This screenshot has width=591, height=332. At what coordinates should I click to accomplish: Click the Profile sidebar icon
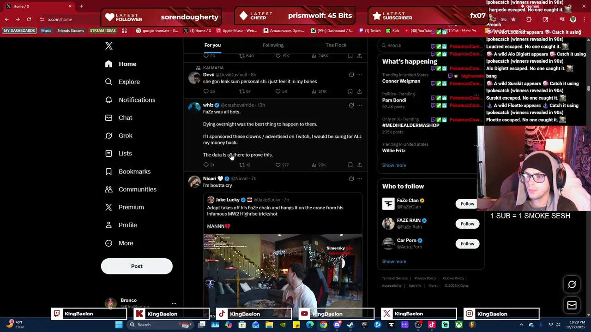coord(109,225)
